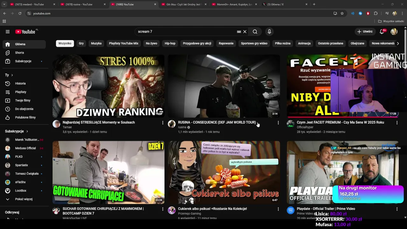This screenshot has height=229, width=407.
Task: Open more options for RUSINA CONSEQUENCE video
Action: click(278, 122)
